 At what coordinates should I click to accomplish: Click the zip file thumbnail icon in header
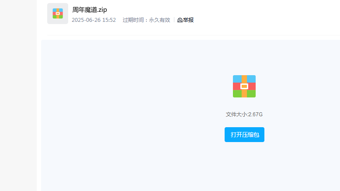(x=58, y=14)
